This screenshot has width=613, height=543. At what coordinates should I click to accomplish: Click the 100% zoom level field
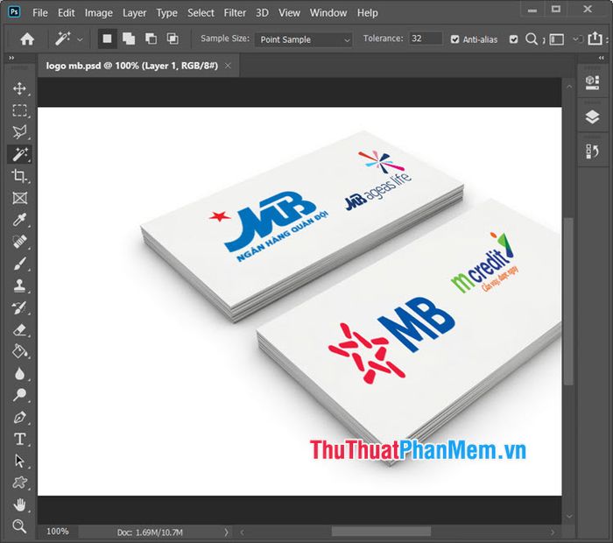[x=58, y=532]
